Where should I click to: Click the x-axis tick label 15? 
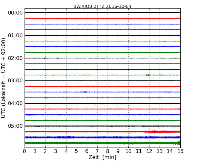(x=180, y=151)
